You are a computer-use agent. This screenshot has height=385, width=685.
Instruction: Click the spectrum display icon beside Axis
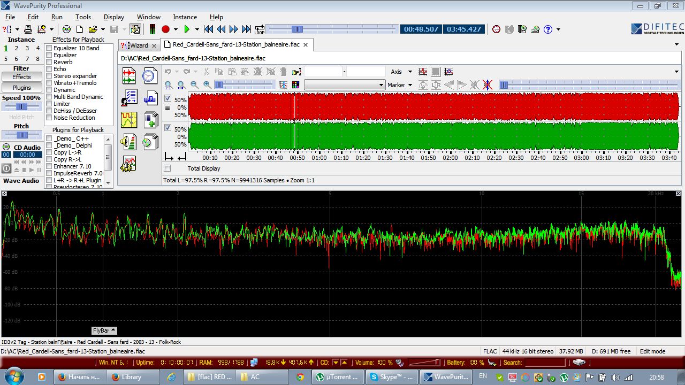pyautogui.click(x=423, y=72)
